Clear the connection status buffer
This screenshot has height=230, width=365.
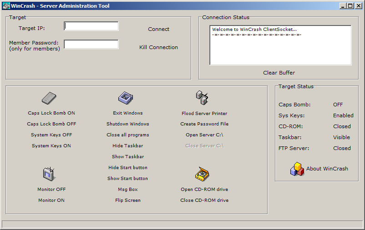tap(279, 73)
